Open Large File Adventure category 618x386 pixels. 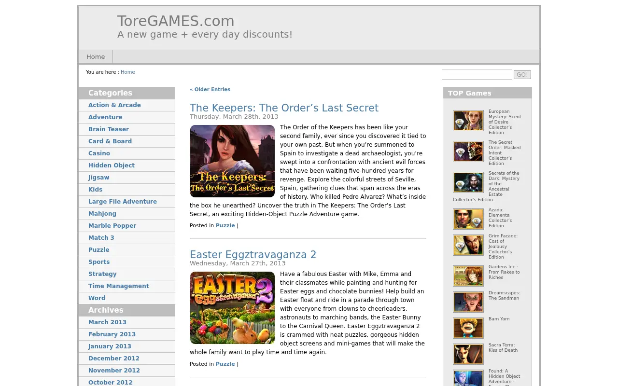pyautogui.click(x=126, y=202)
